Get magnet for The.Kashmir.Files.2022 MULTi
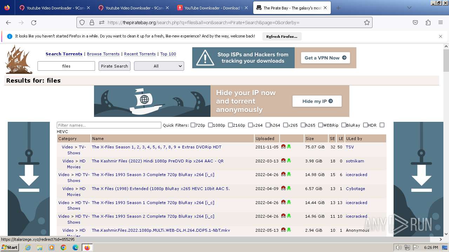The image size is (449, 252). coord(283,230)
